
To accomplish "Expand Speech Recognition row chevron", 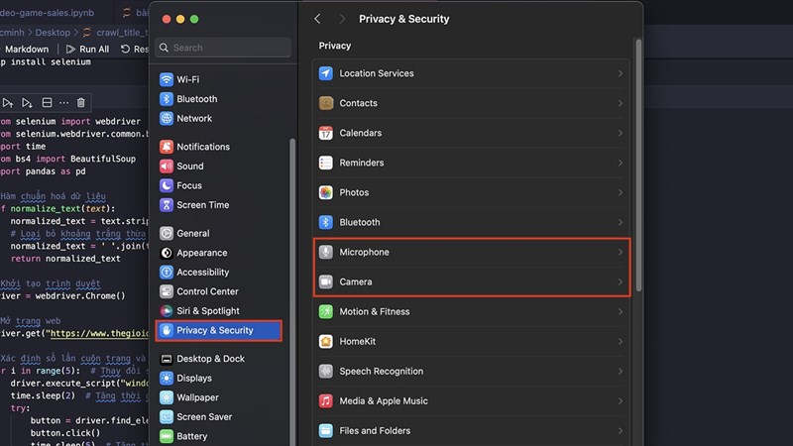I will [621, 371].
